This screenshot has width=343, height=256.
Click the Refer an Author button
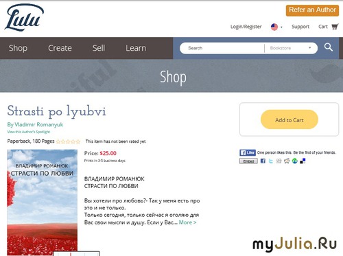point(312,10)
